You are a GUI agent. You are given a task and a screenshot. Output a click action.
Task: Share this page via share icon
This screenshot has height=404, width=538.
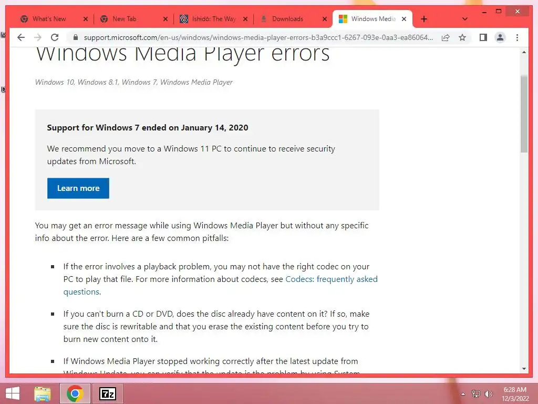coord(446,37)
